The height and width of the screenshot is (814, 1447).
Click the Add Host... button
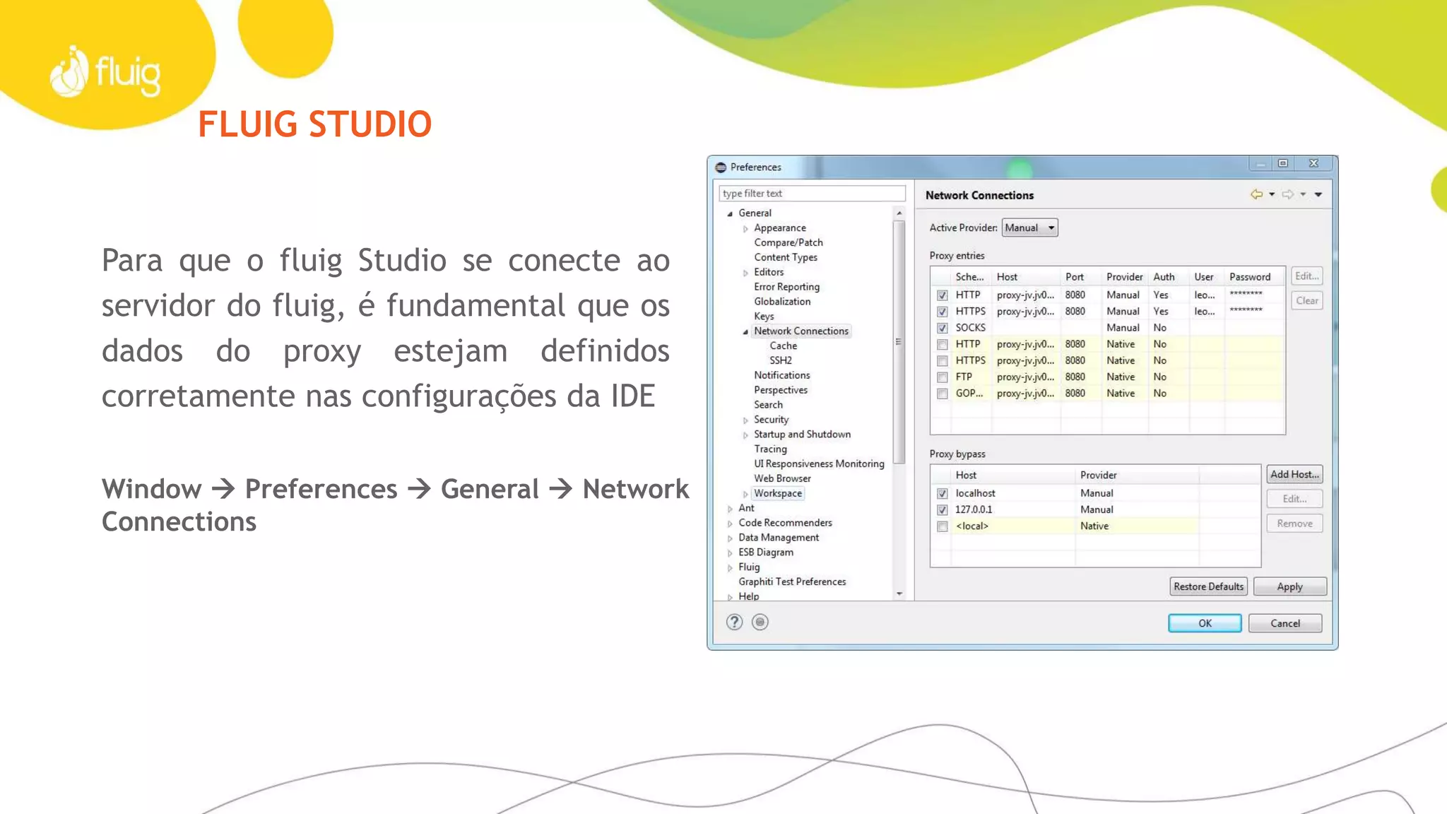pos(1294,475)
